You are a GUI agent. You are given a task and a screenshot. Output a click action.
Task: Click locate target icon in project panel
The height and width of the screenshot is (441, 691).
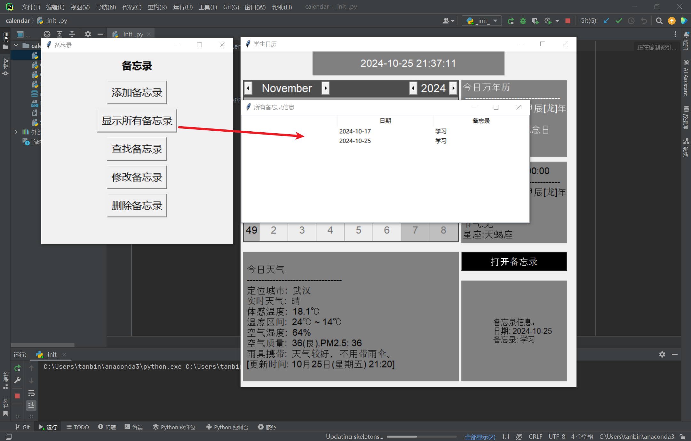pos(47,34)
